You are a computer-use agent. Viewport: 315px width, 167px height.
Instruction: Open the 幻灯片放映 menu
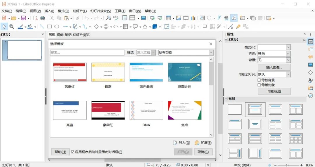click(100, 11)
